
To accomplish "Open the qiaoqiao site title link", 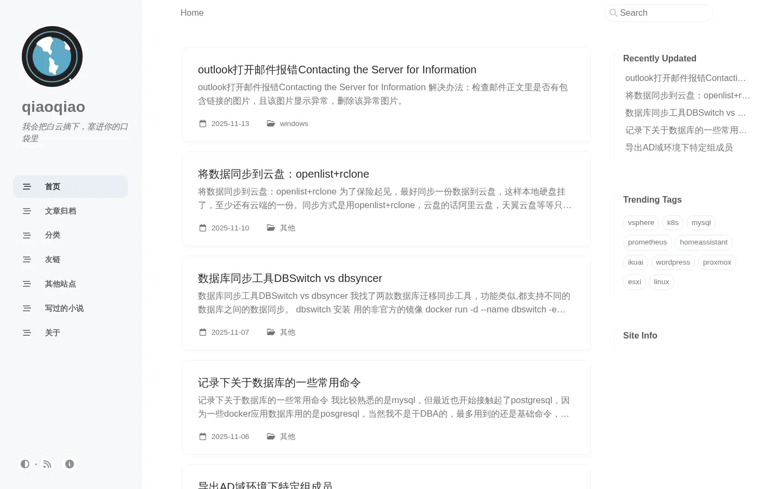I will point(53,107).
